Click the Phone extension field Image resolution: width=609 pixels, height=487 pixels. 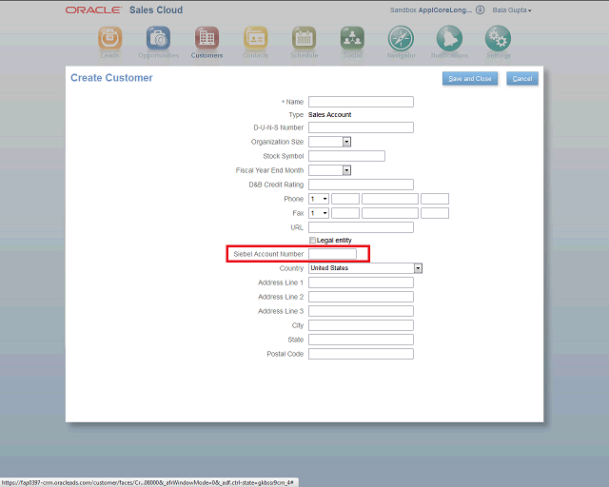[435, 199]
